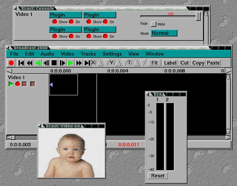Stop playback with the square button
This screenshot has width=237, height=186.
pos(54,63)
